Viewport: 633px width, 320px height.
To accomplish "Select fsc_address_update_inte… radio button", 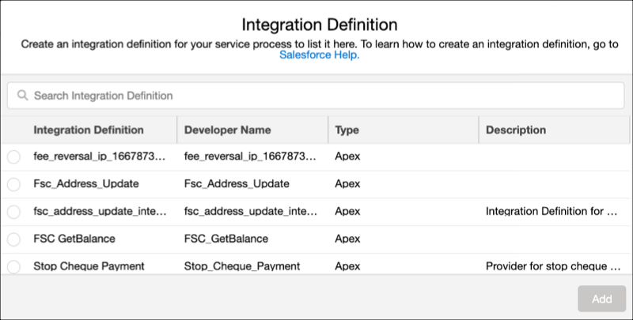I will [x=13, y=212].
